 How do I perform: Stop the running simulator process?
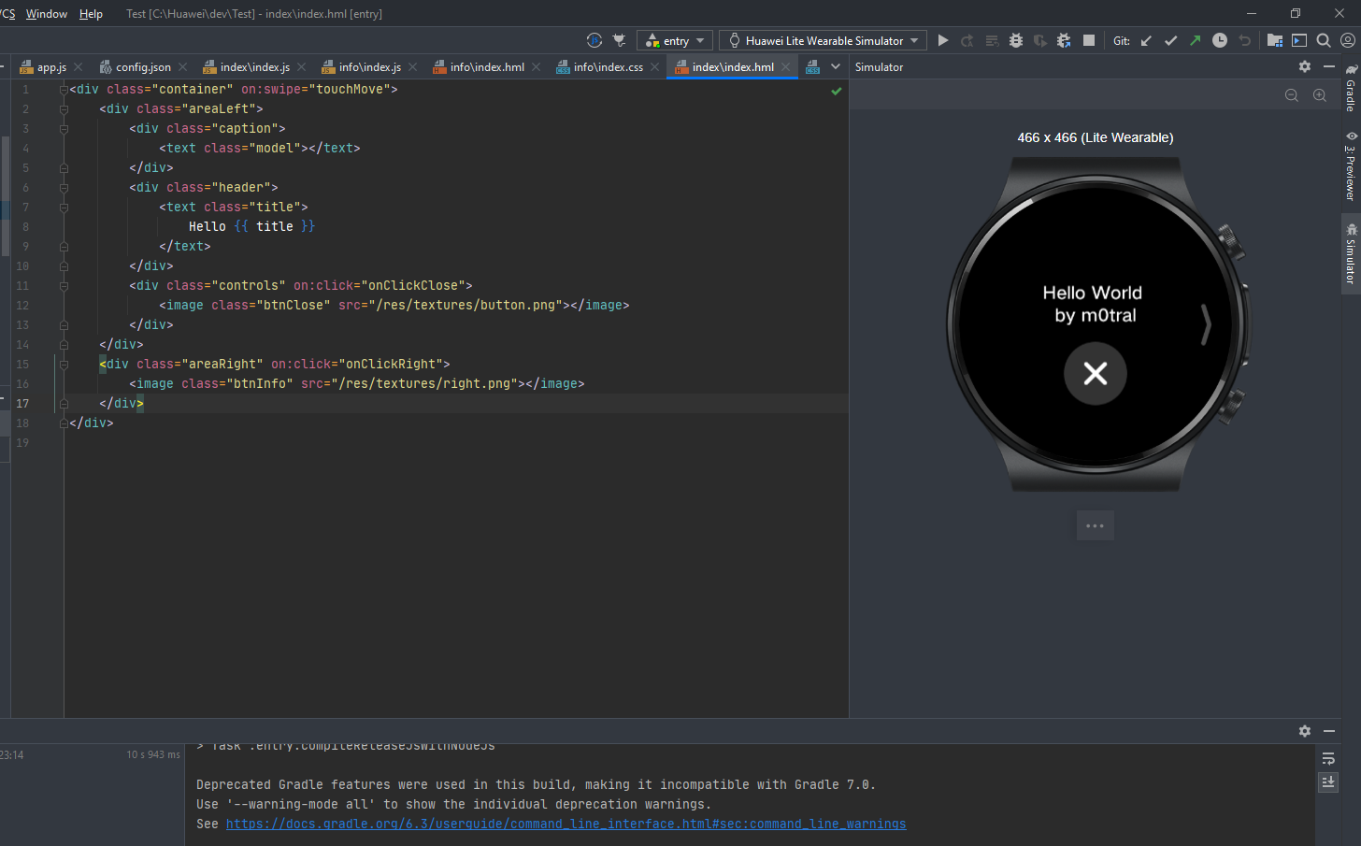click(1089, 40)
